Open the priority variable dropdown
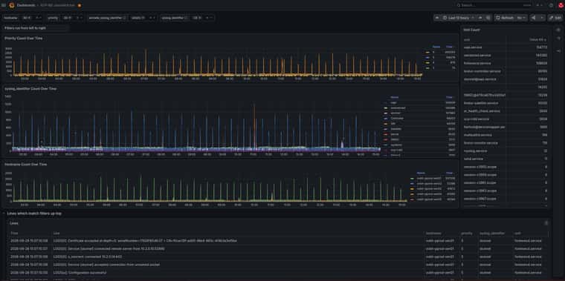Viewport: 565px width, 281px height. [x=72, y=18]
